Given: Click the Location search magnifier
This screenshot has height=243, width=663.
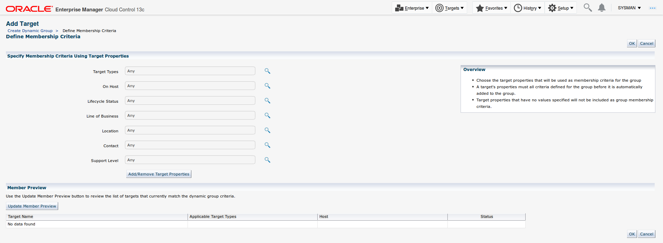Looking at the screenshot, I should [267, 130].
